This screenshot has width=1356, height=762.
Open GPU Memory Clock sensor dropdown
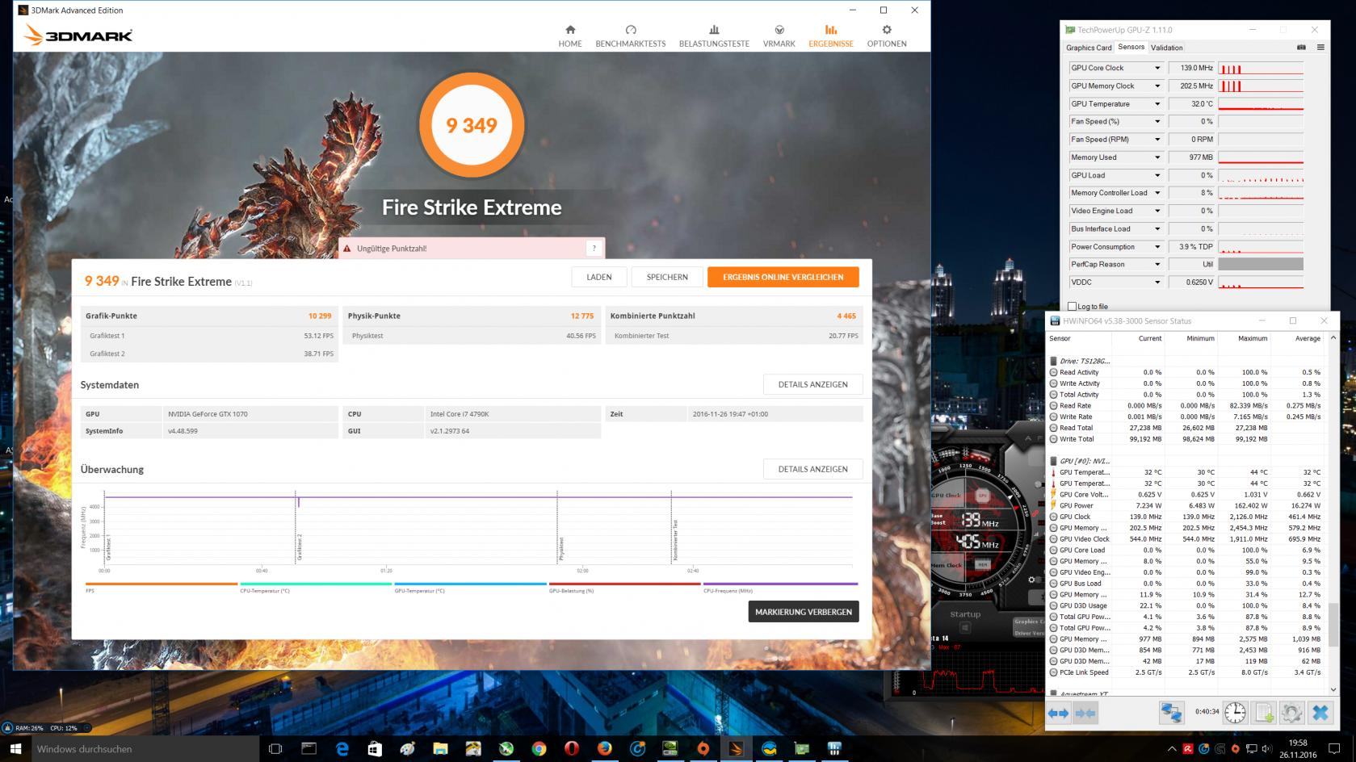pyautogui.click(x=1157, y=86)
